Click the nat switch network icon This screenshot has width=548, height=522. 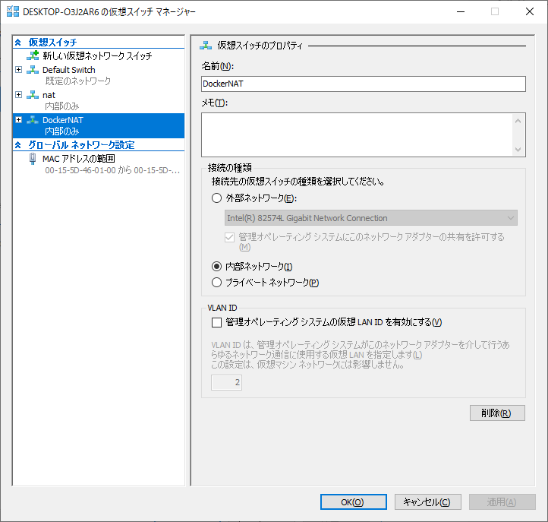(33, 95)
